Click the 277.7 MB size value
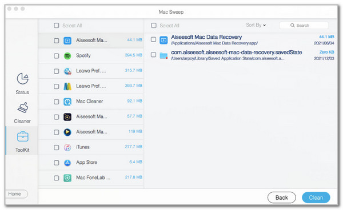343x210 pixels. tap(133, 147)
